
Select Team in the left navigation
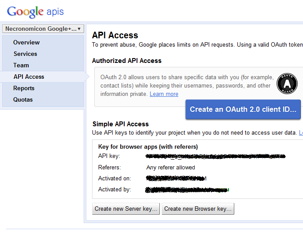click(x=21, y=66)
